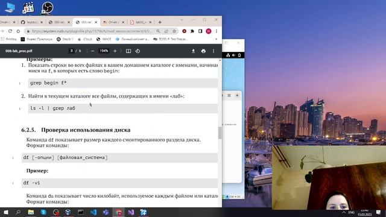Open the Windows Start menu

point(5,212)
